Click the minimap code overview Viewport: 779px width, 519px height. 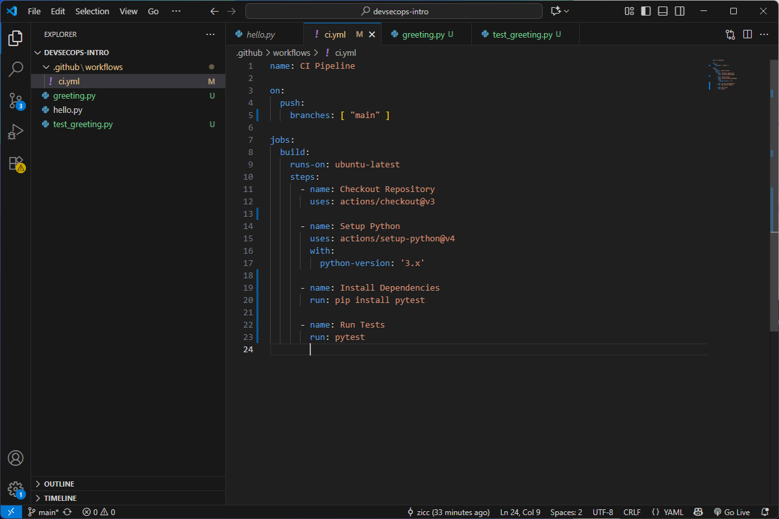point(724,75)
